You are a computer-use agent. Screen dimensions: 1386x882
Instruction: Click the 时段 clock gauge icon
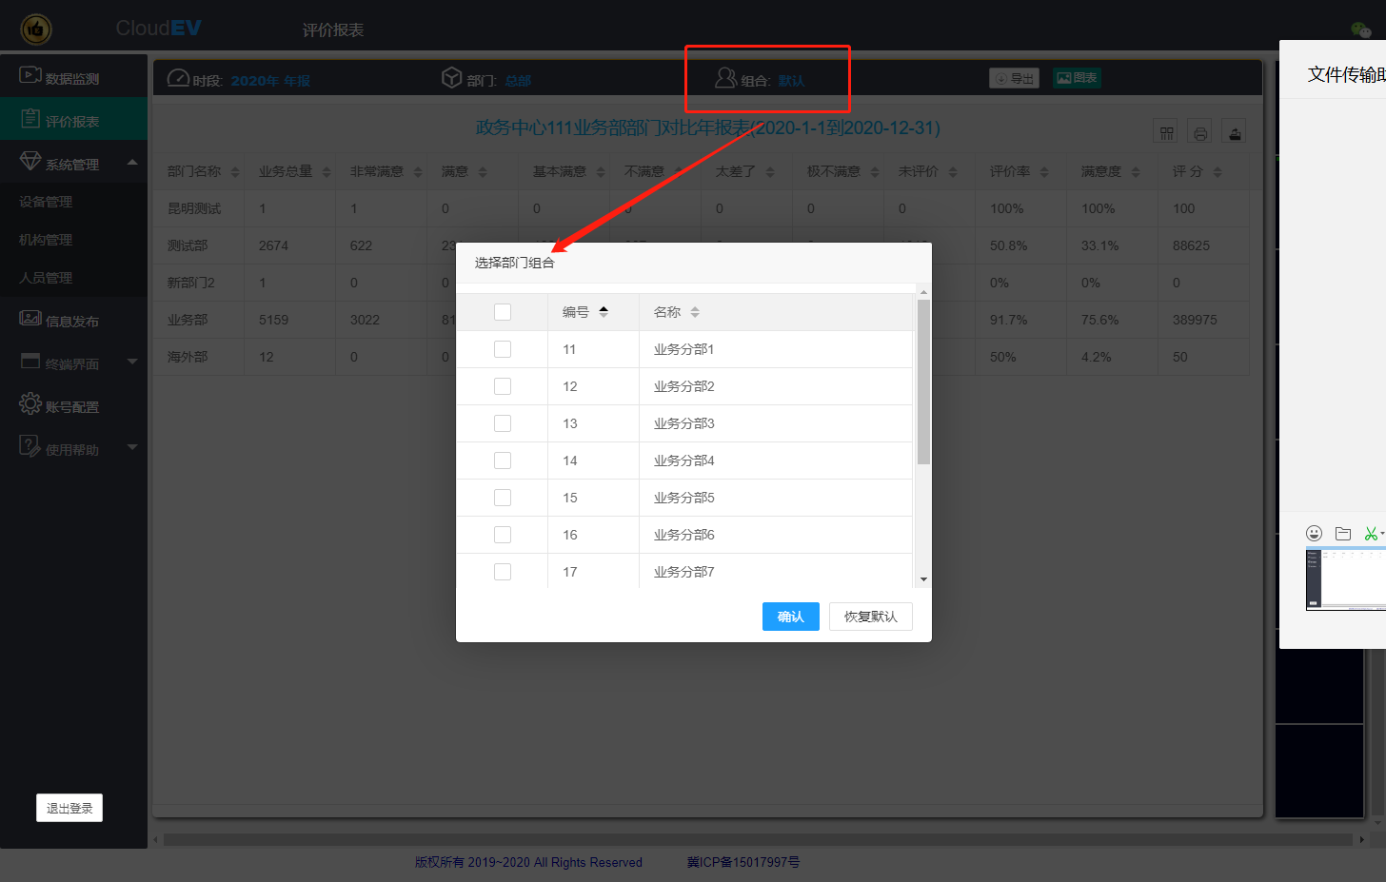(178, 78)
